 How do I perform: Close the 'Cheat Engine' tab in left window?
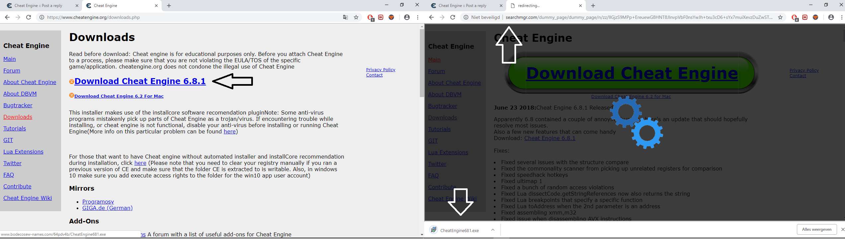point(156,6)
